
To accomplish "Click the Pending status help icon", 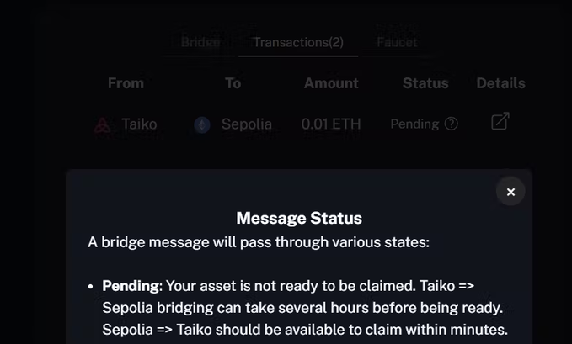I will point(452,124).
